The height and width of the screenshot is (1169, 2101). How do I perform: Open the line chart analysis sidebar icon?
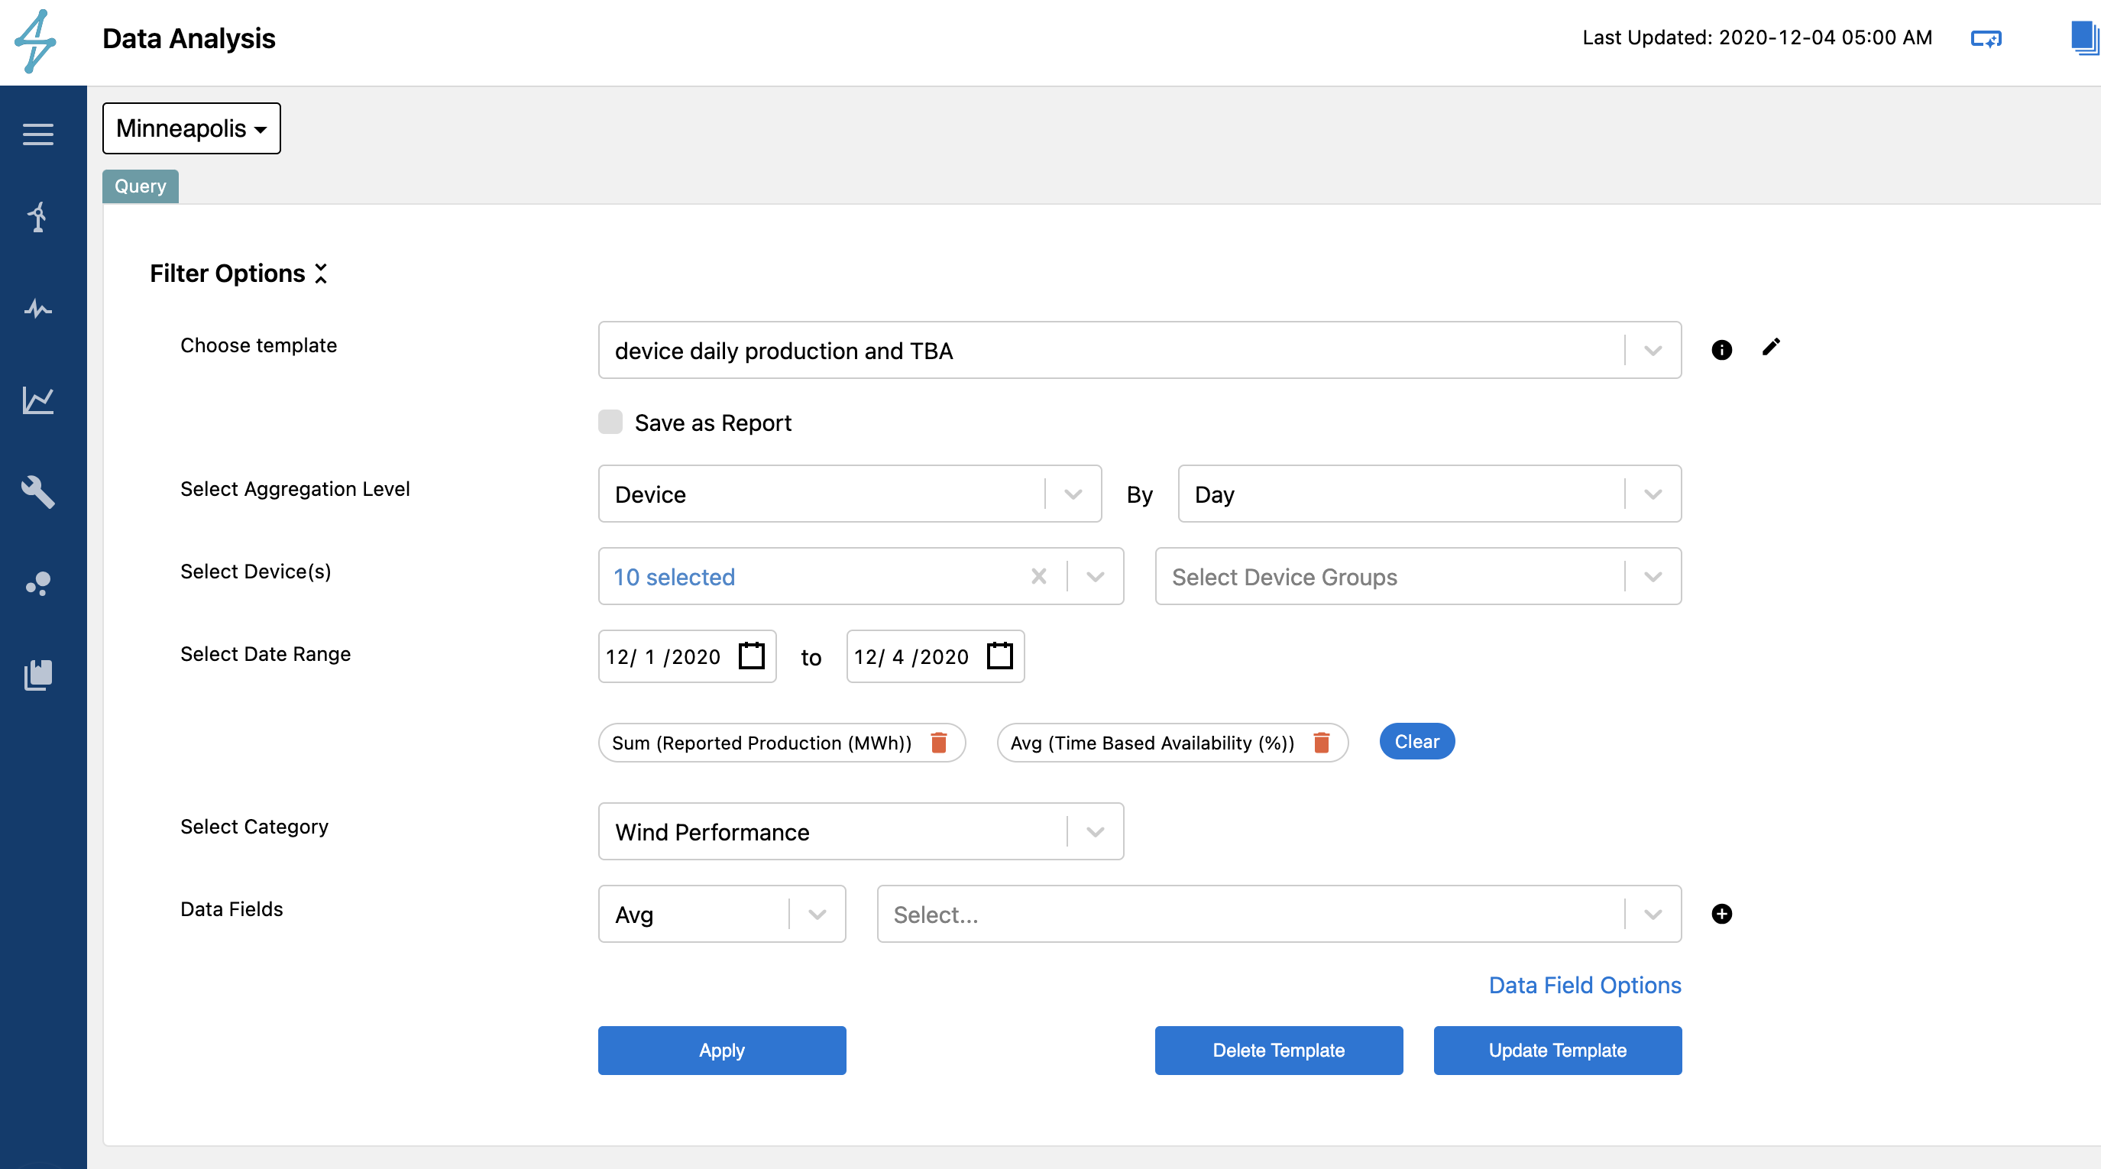click(x=37, y=400)
